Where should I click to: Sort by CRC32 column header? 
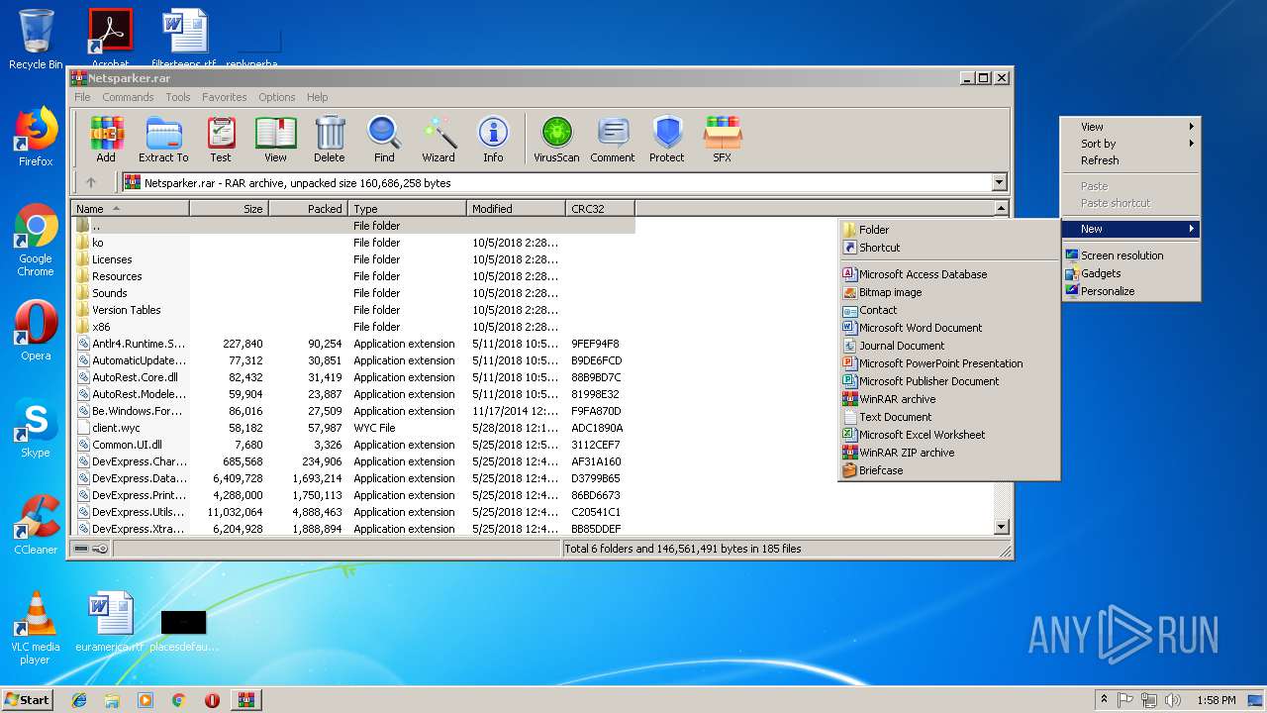click(600, 209)
